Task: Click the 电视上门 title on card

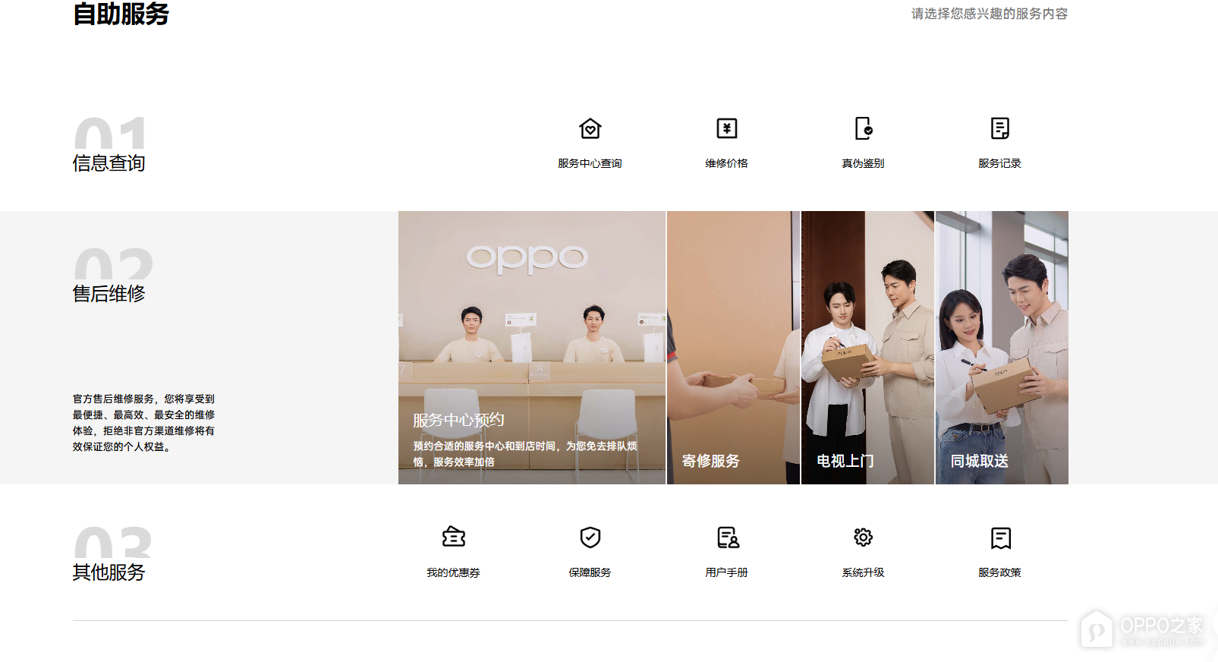Action: click(x=845, y=461)
